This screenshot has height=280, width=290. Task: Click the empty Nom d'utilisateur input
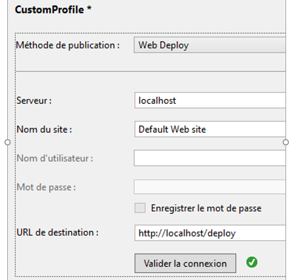click(210, 158)
